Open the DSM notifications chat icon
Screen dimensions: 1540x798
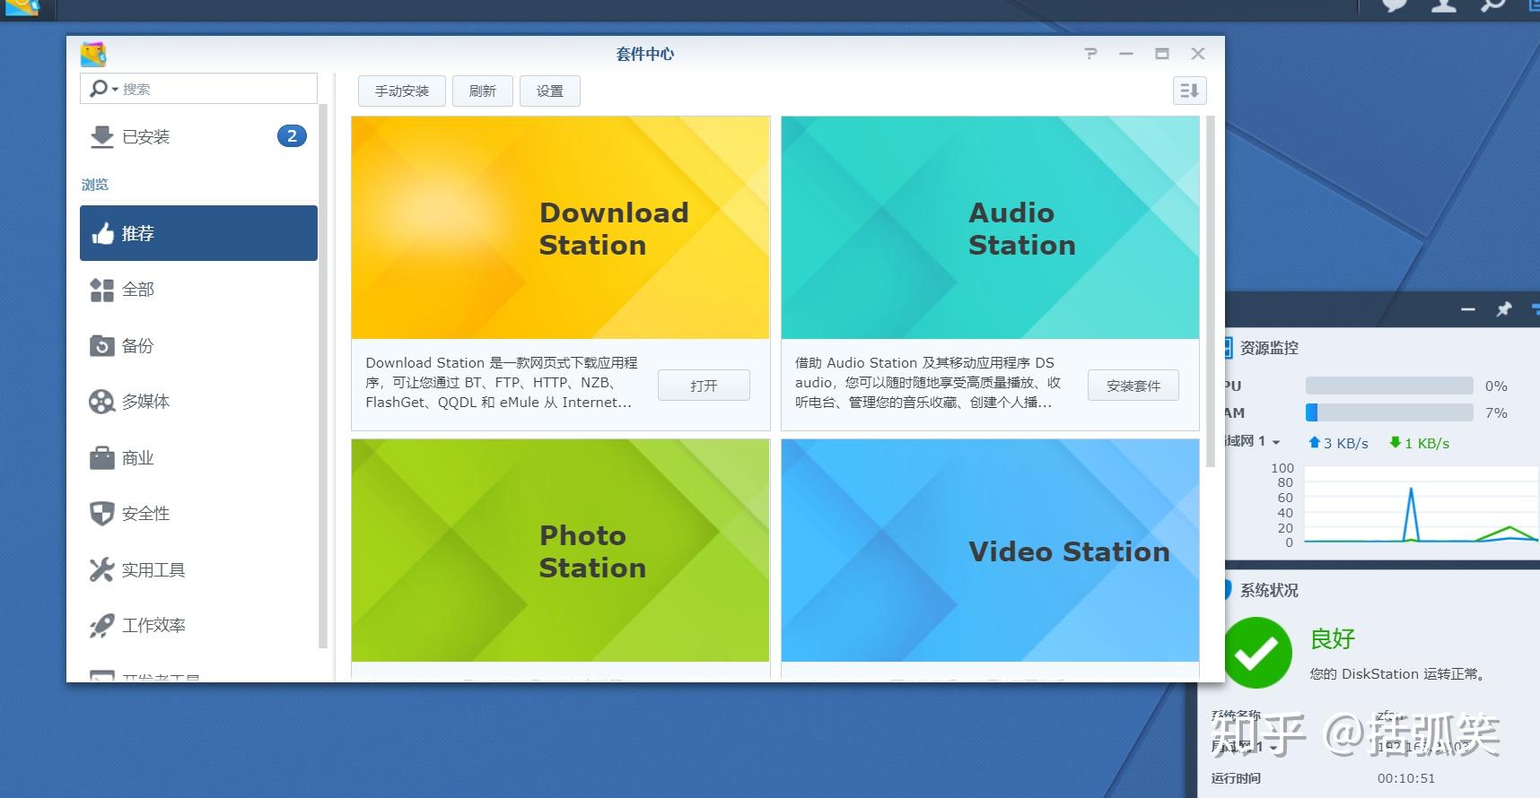point(1395,5)
